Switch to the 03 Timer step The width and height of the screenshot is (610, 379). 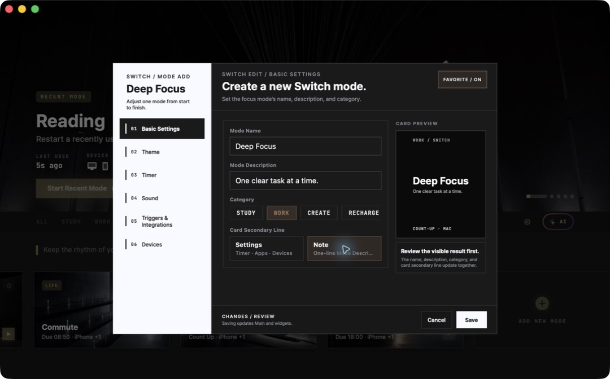pos(162,175)
